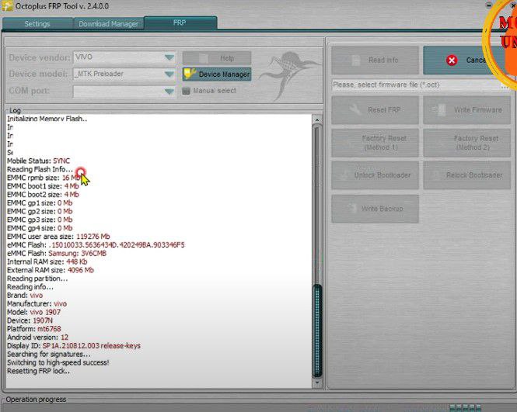Click the Reset FRP wrench icon
Image resolution: width=517 pixels, height=412 pixels.
coord(355,109)
